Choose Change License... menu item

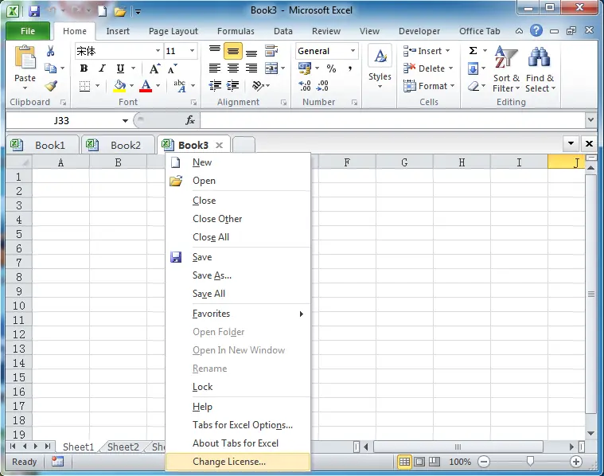238,462
